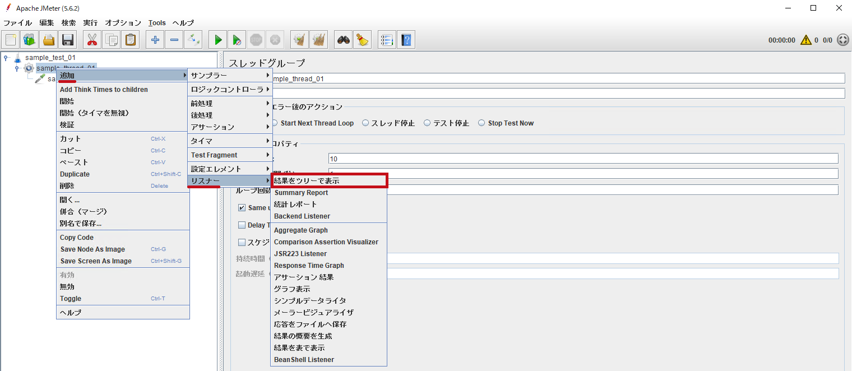Click the remote engine status icon

[x=842, y=40]
